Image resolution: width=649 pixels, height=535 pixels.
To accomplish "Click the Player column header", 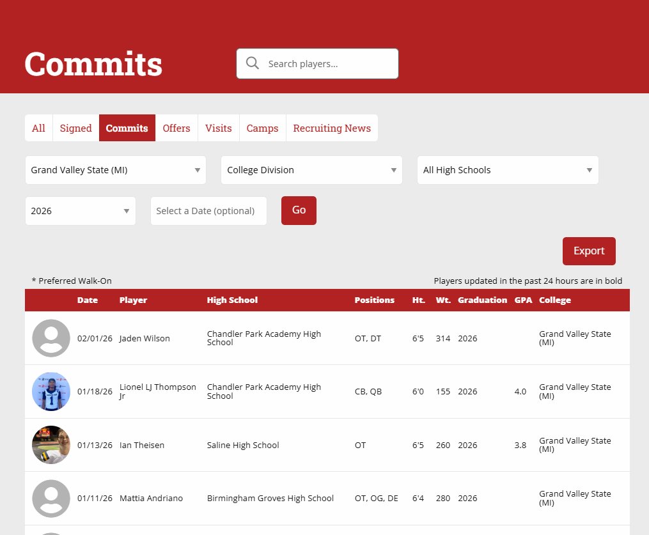I will [133, 300].
